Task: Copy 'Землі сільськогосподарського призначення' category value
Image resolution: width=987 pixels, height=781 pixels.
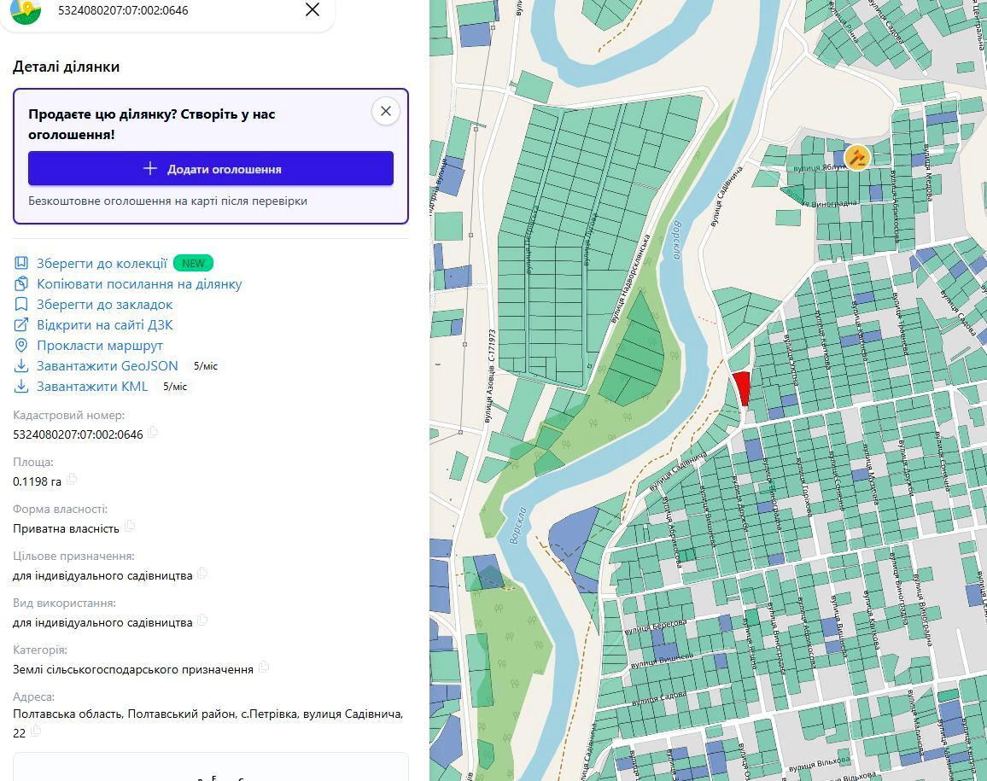Action: pos(263,667)
